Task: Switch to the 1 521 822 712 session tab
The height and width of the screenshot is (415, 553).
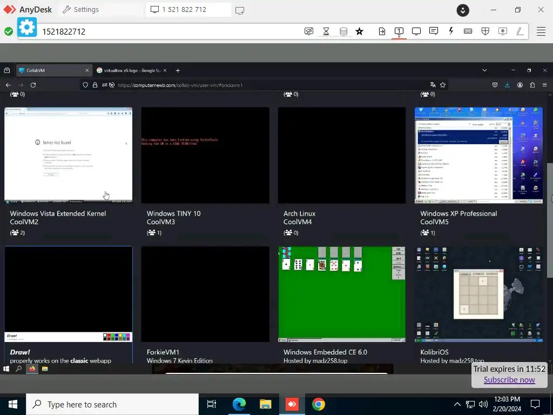Action: pos(188,10)
